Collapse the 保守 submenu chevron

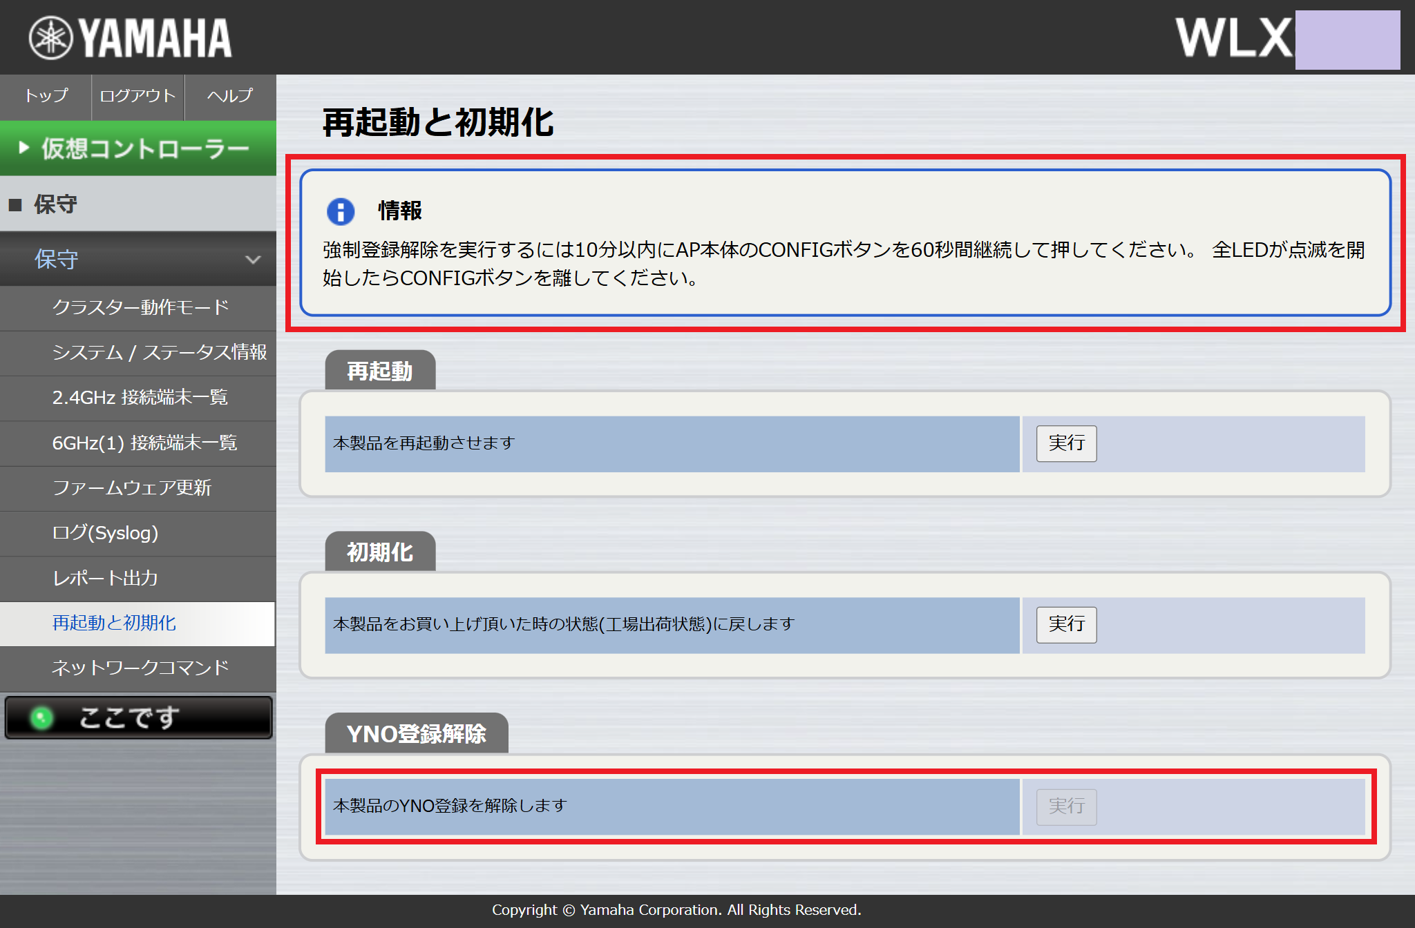click(253, 260)
